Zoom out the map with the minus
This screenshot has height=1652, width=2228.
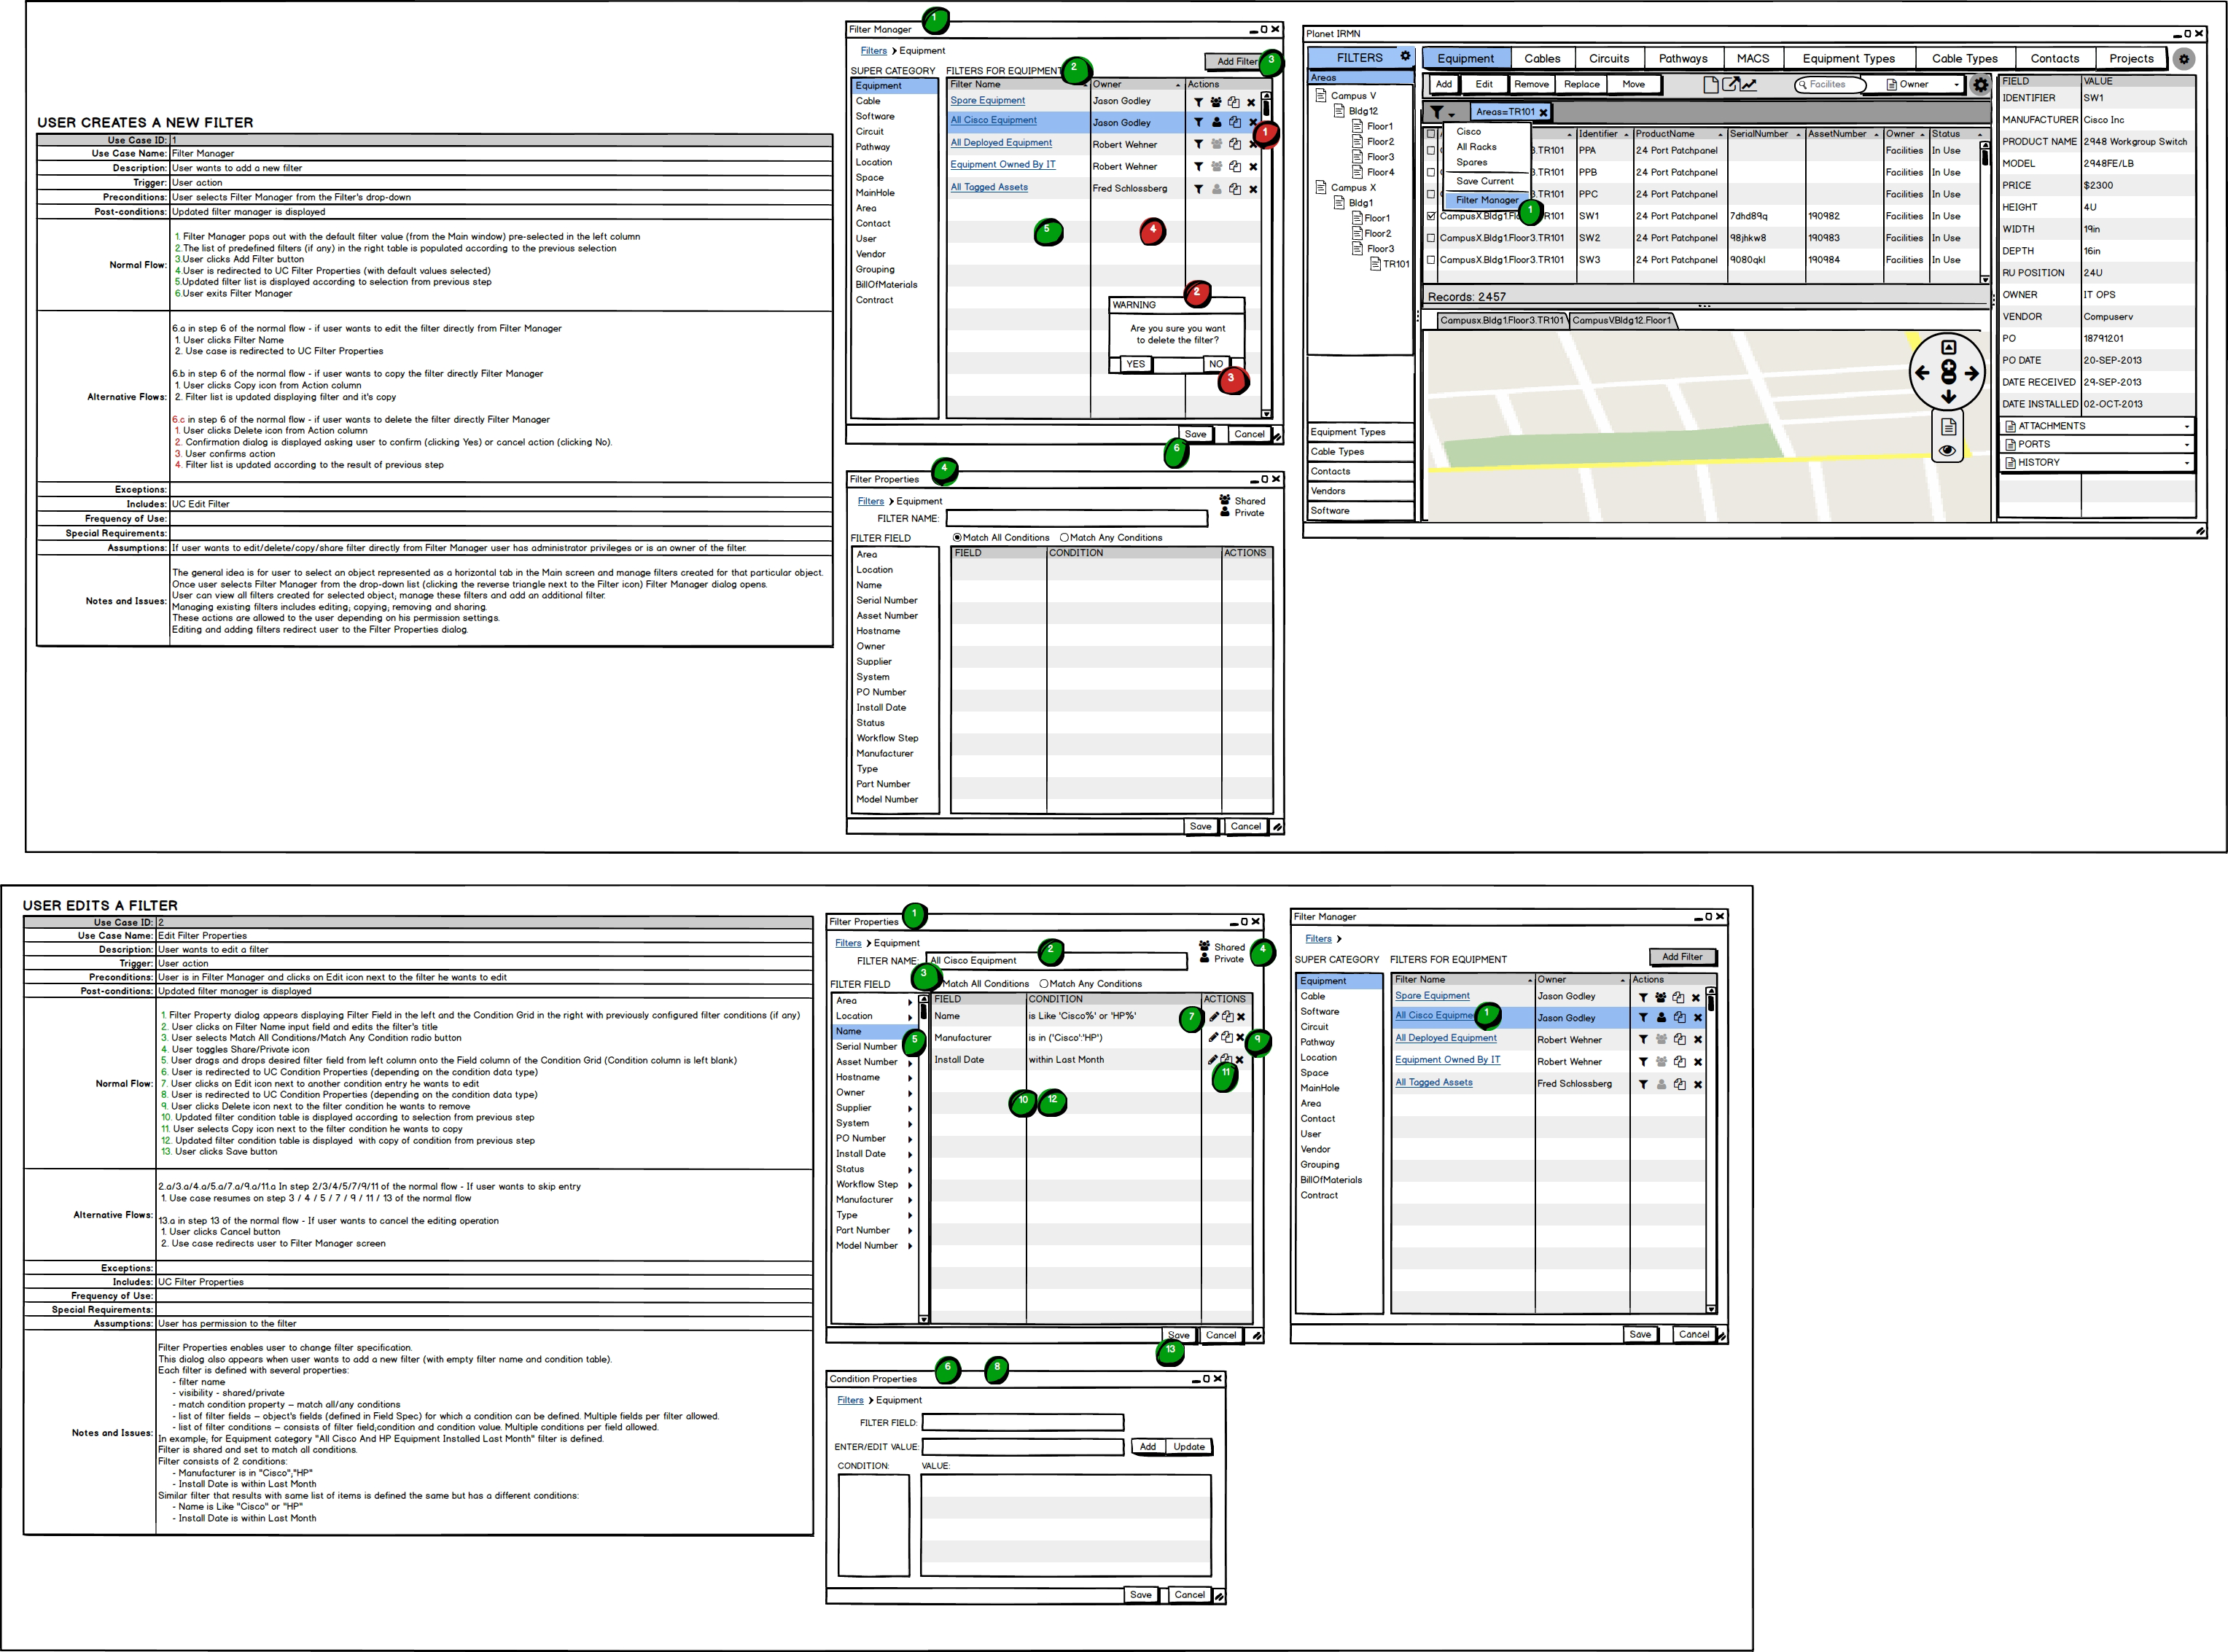tap(1948, 377)
